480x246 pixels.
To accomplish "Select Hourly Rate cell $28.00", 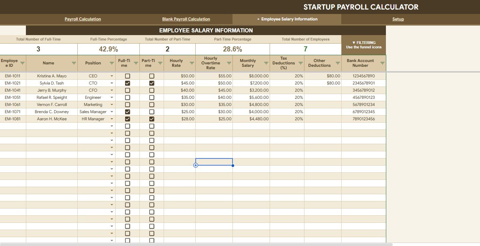I will 180,119.
